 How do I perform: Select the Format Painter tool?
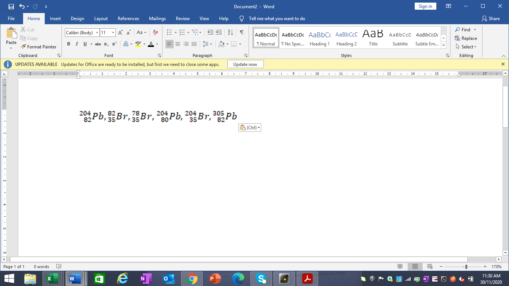tap(39, 47)
